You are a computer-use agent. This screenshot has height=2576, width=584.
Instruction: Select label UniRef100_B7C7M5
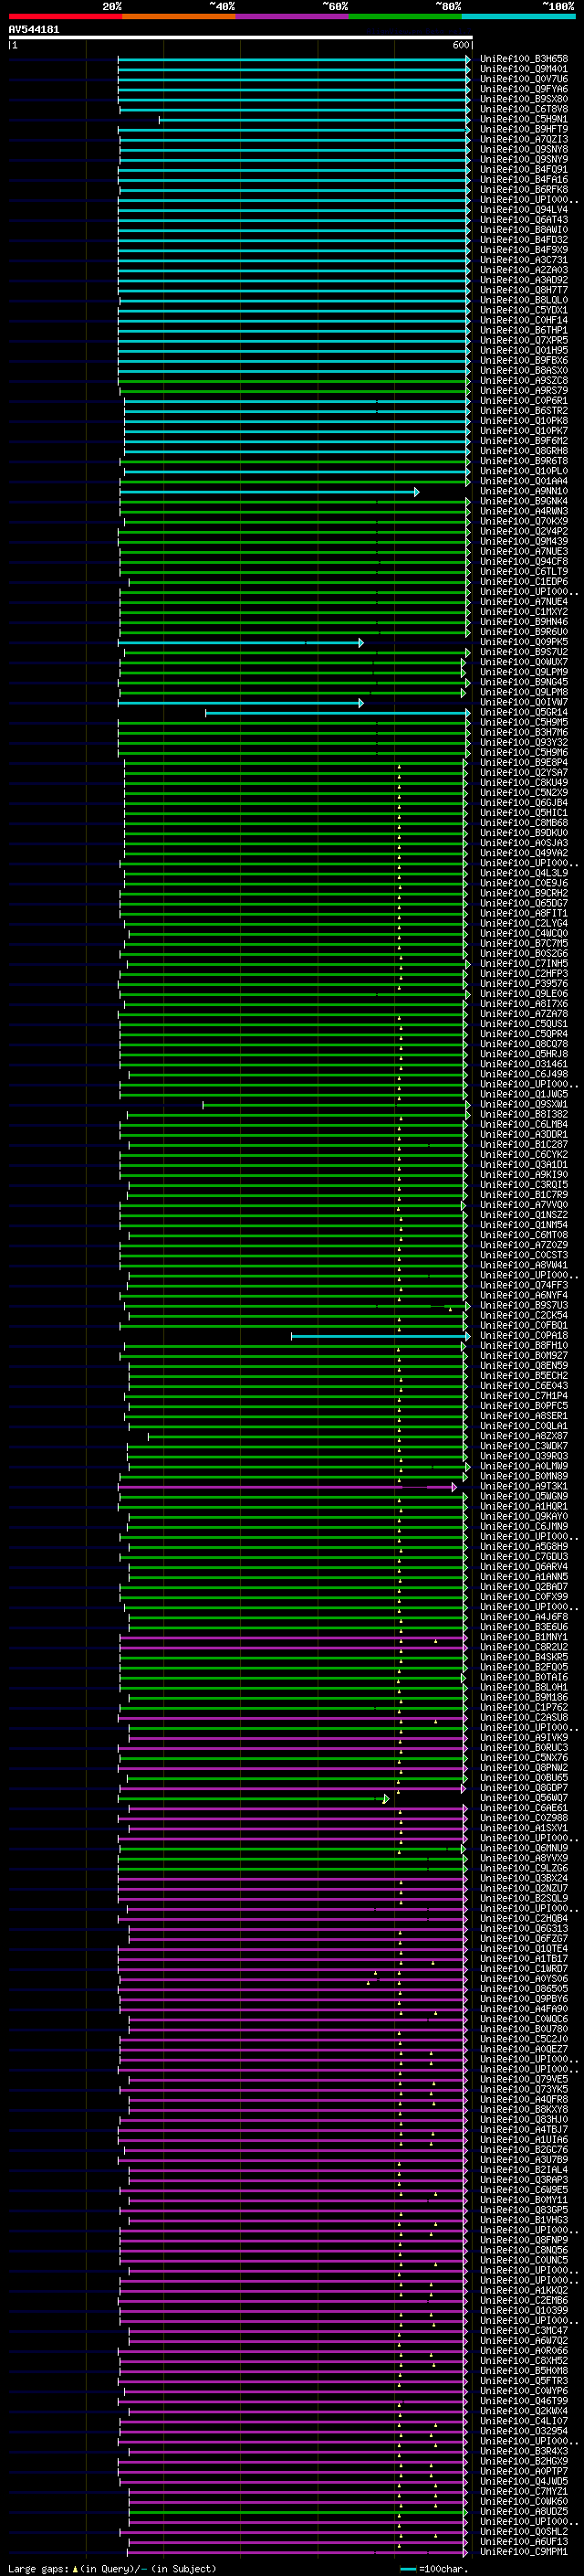[x=524, y=944]
